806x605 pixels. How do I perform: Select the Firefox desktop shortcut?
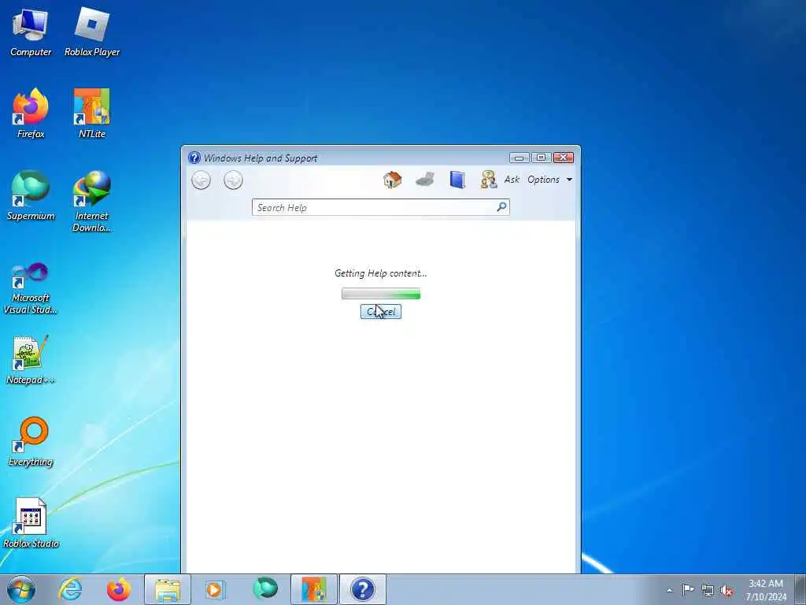click(31, 114)
